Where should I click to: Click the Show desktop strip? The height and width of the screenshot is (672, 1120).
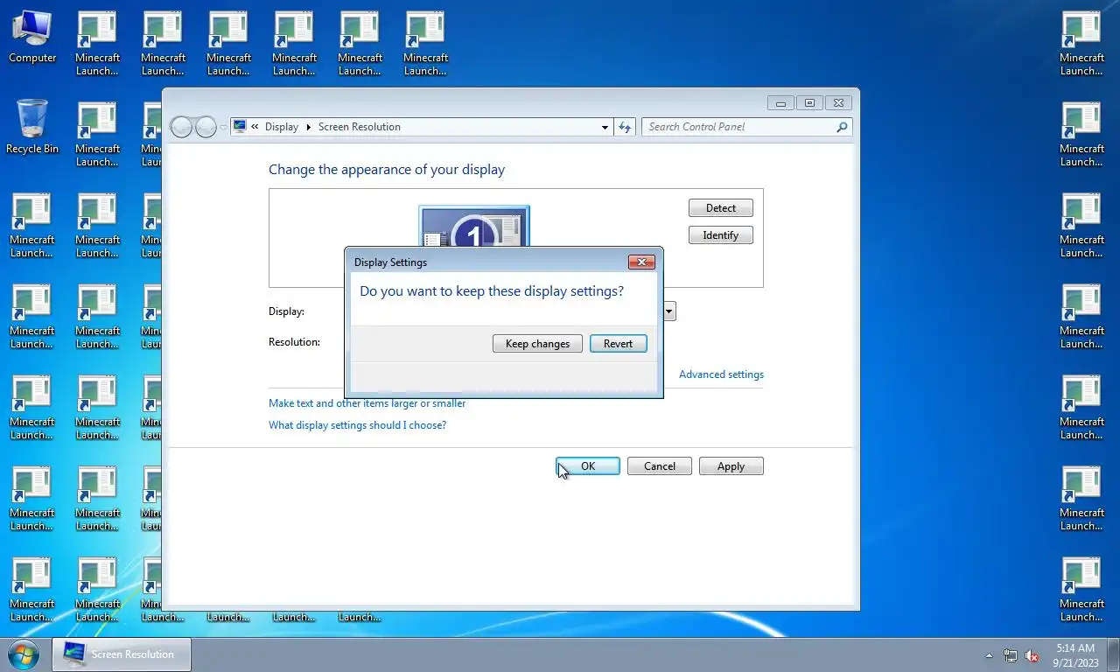tap(1114, 655)
